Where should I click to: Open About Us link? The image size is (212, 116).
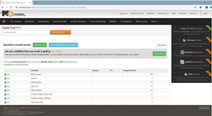tap(193, 14)
